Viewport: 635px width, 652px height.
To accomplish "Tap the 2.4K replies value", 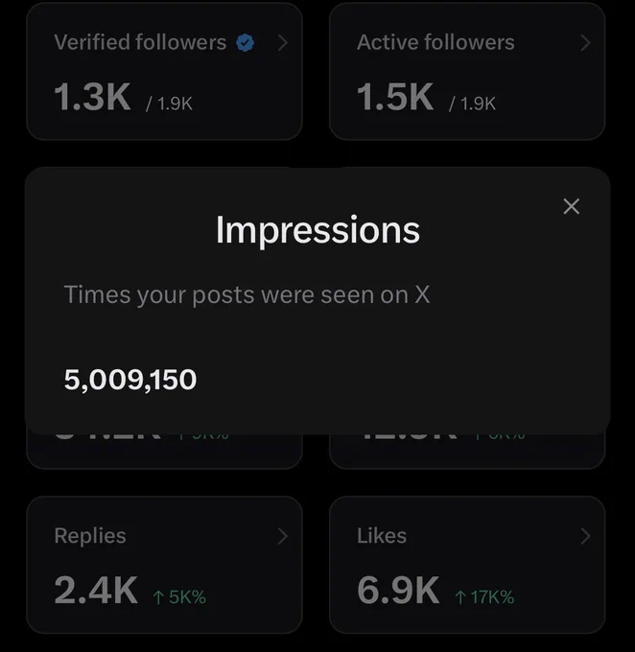I will tap(96, 590).
